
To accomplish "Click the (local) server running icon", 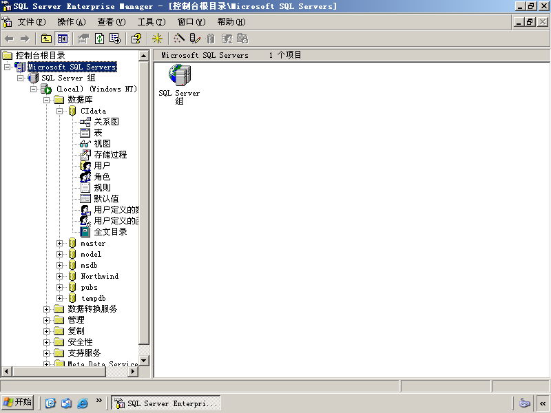I will (x=46, y=89).
